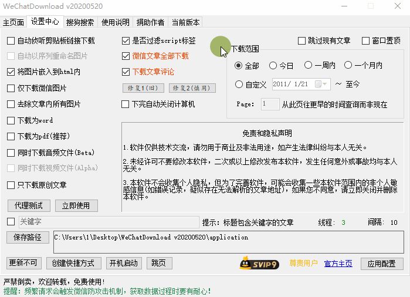
Task: Open the calendar dropdown of date field
Action: (321, 84)
